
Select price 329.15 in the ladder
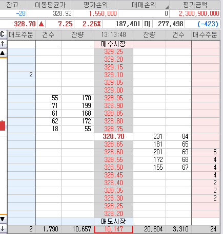(x=113, y=67)
